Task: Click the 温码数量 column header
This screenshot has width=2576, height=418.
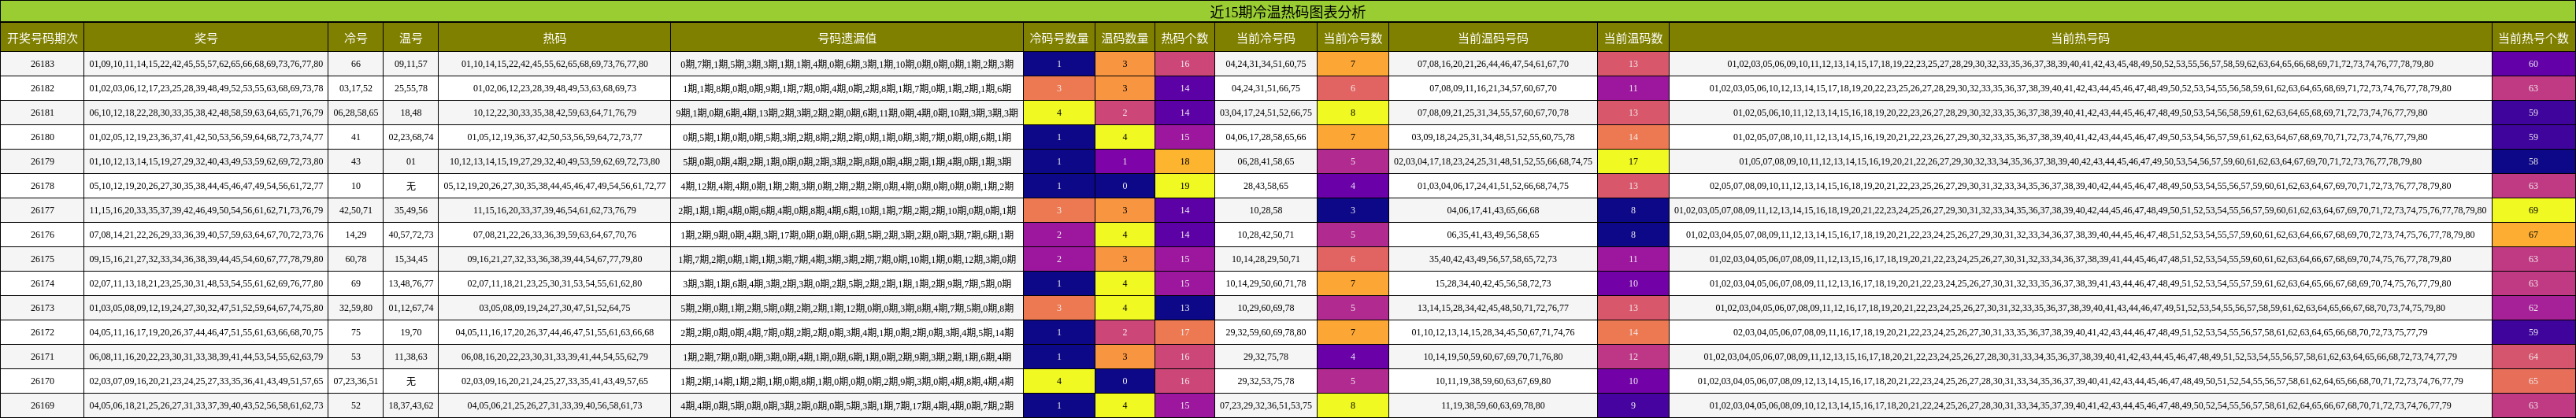Action: point(1125,39)
